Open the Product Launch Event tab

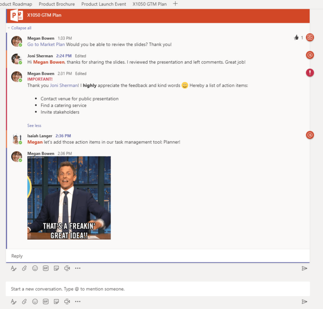click(103, 4)
